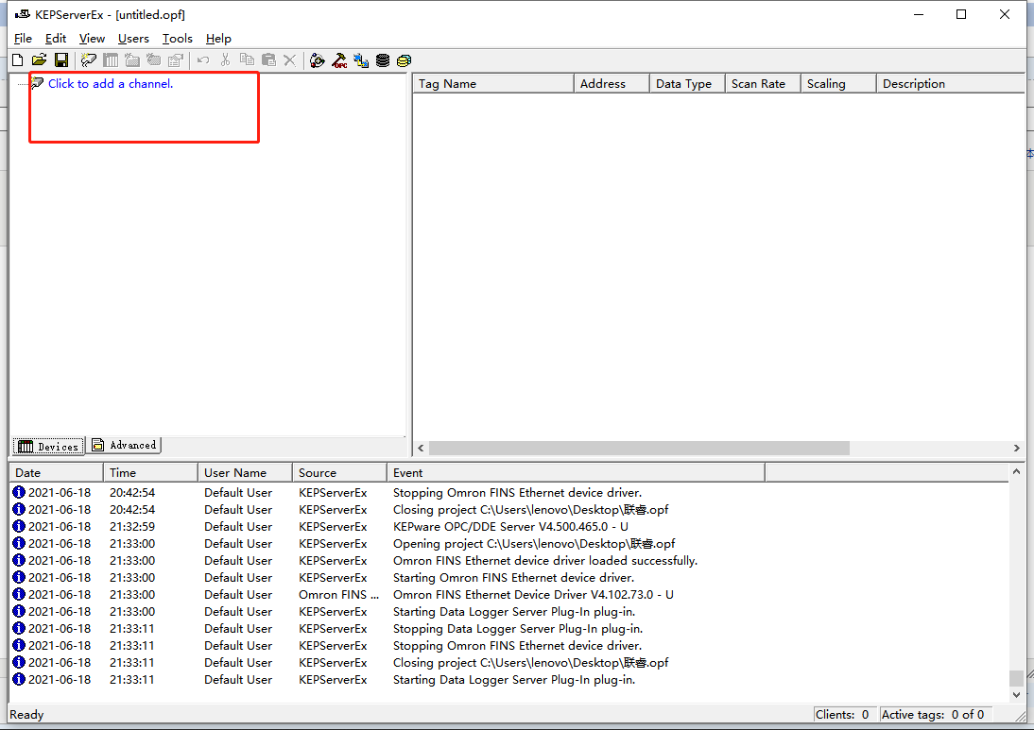Viewport: 1034px width, 730px height.
Task: Click the tag list scroll left arrow
Action: 421,448
